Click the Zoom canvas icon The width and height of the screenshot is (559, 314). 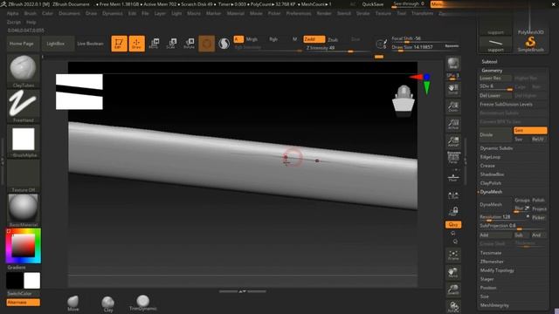[453, 106]
